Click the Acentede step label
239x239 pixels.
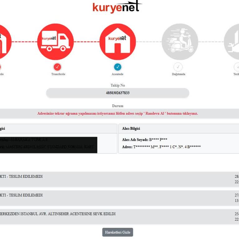118,74
